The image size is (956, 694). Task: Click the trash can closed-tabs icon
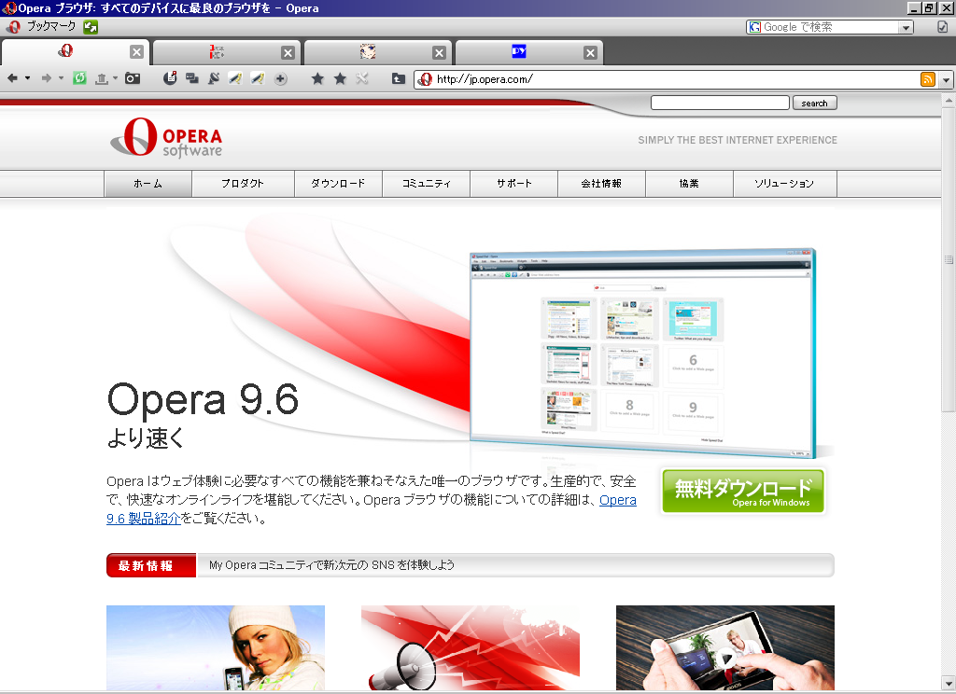102,78
